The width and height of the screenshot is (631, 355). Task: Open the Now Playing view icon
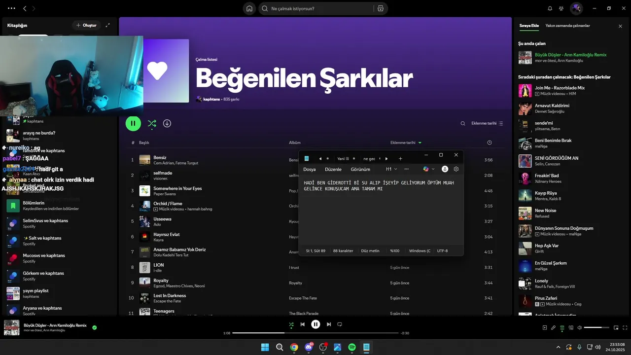(545, 327)
